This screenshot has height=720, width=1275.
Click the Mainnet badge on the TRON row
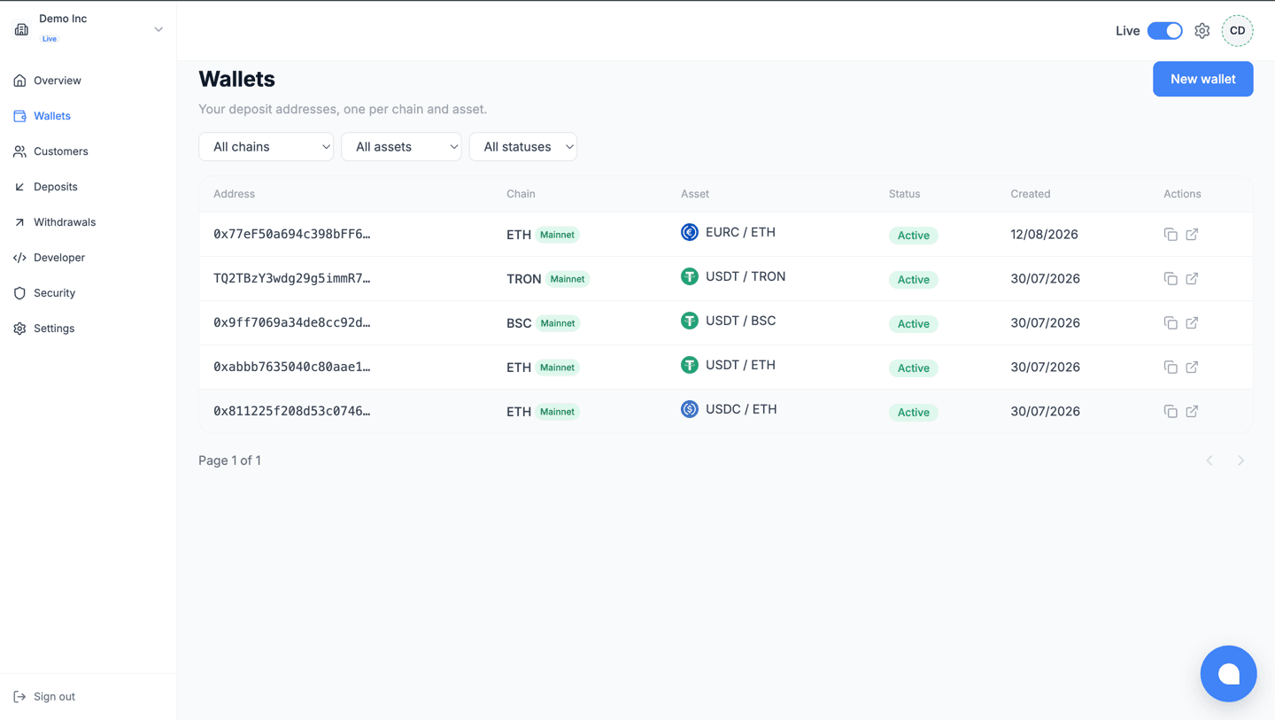click(x=568, y=279)
